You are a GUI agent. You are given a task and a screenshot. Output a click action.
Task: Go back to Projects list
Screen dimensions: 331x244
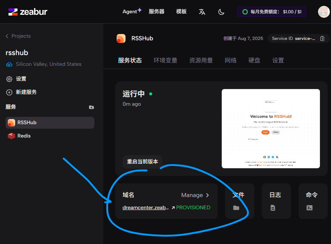tap(18, 36)
